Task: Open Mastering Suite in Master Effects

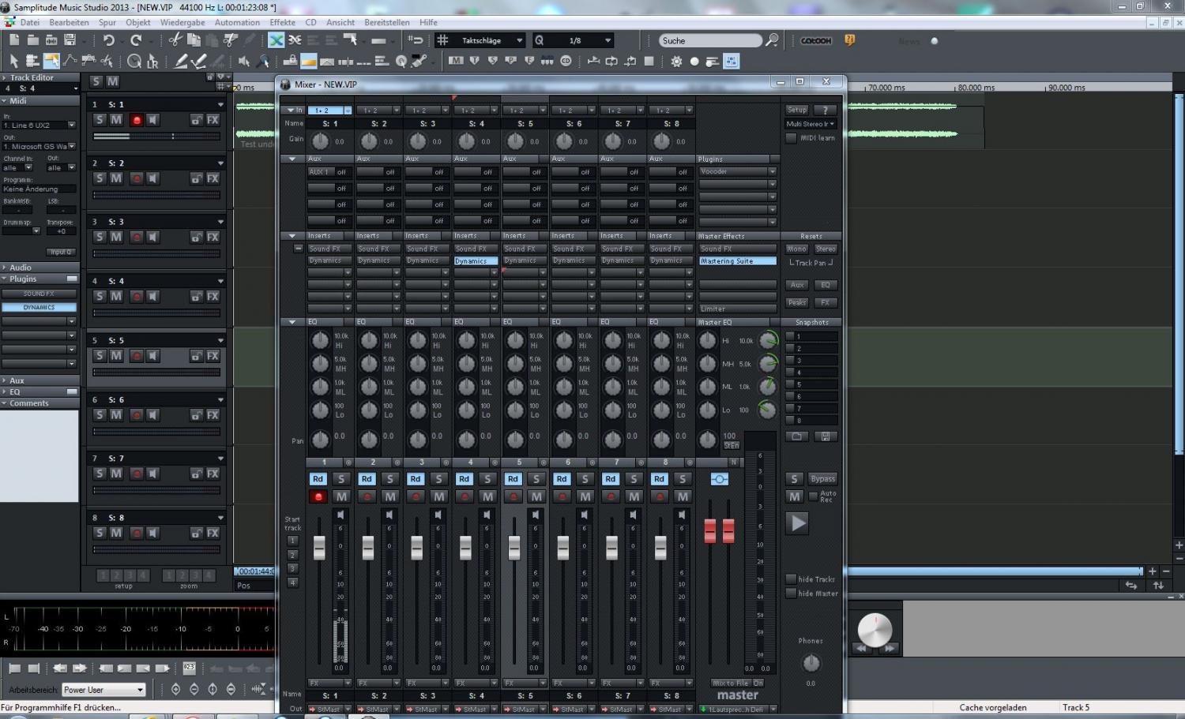Action: click(738, 260)
